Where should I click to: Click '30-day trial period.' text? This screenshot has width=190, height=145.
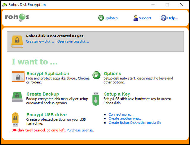click(x=29, y=130)
